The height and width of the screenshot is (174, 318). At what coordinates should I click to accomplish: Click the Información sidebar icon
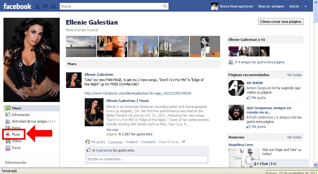8,115
